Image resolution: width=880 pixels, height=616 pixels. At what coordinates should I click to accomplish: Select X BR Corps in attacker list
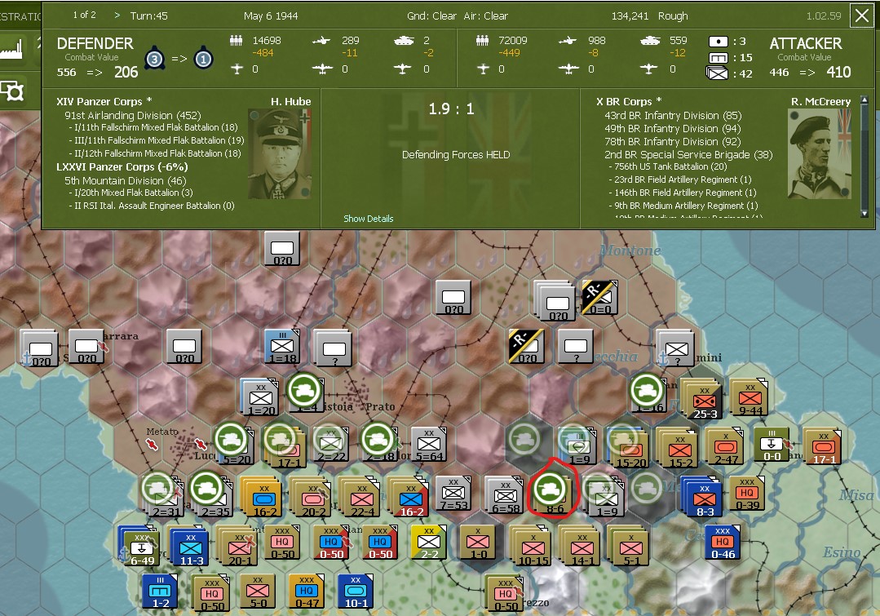click(x=629, y=102)
